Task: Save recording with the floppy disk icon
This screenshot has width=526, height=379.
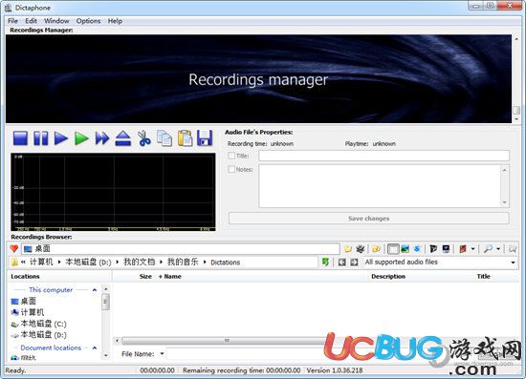Action: click(x=205, y=137)
